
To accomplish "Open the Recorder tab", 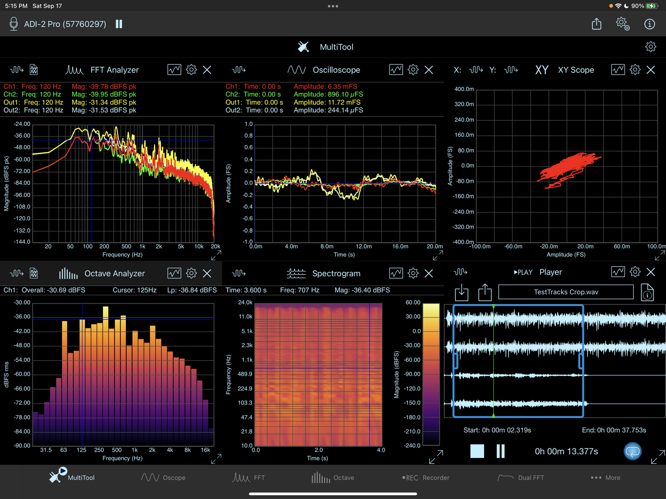I will [x=426, y=478].
